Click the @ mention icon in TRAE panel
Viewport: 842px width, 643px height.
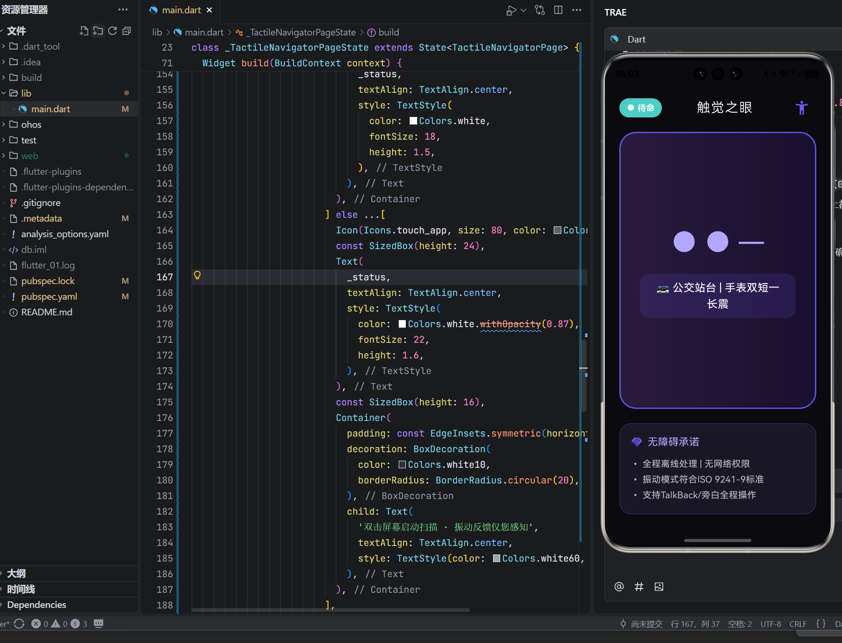click(x=619, y=587)
